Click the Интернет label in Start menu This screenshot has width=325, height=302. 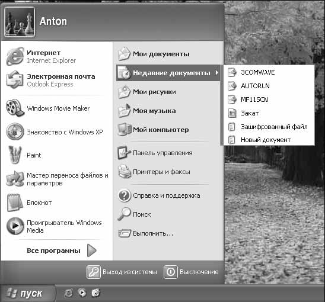point(43,53)
